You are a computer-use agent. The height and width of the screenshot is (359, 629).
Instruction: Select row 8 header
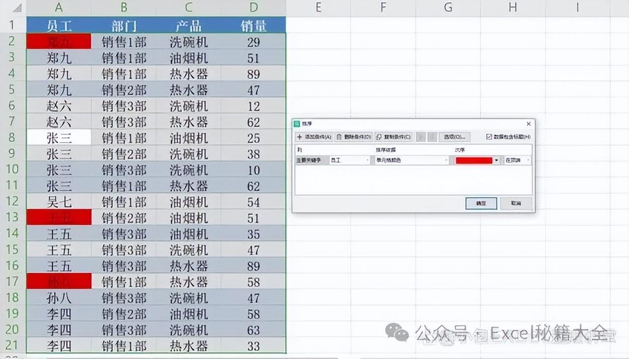[x=13, y=137]
